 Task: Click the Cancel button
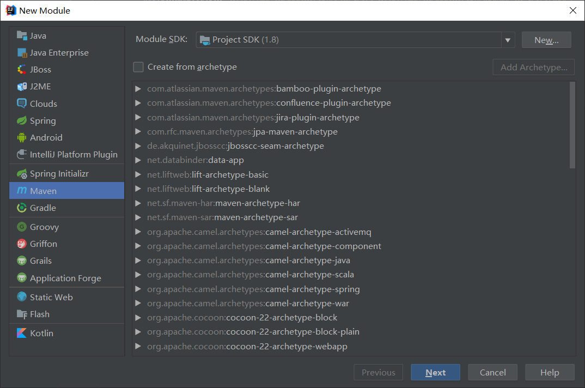click(493, 373)
